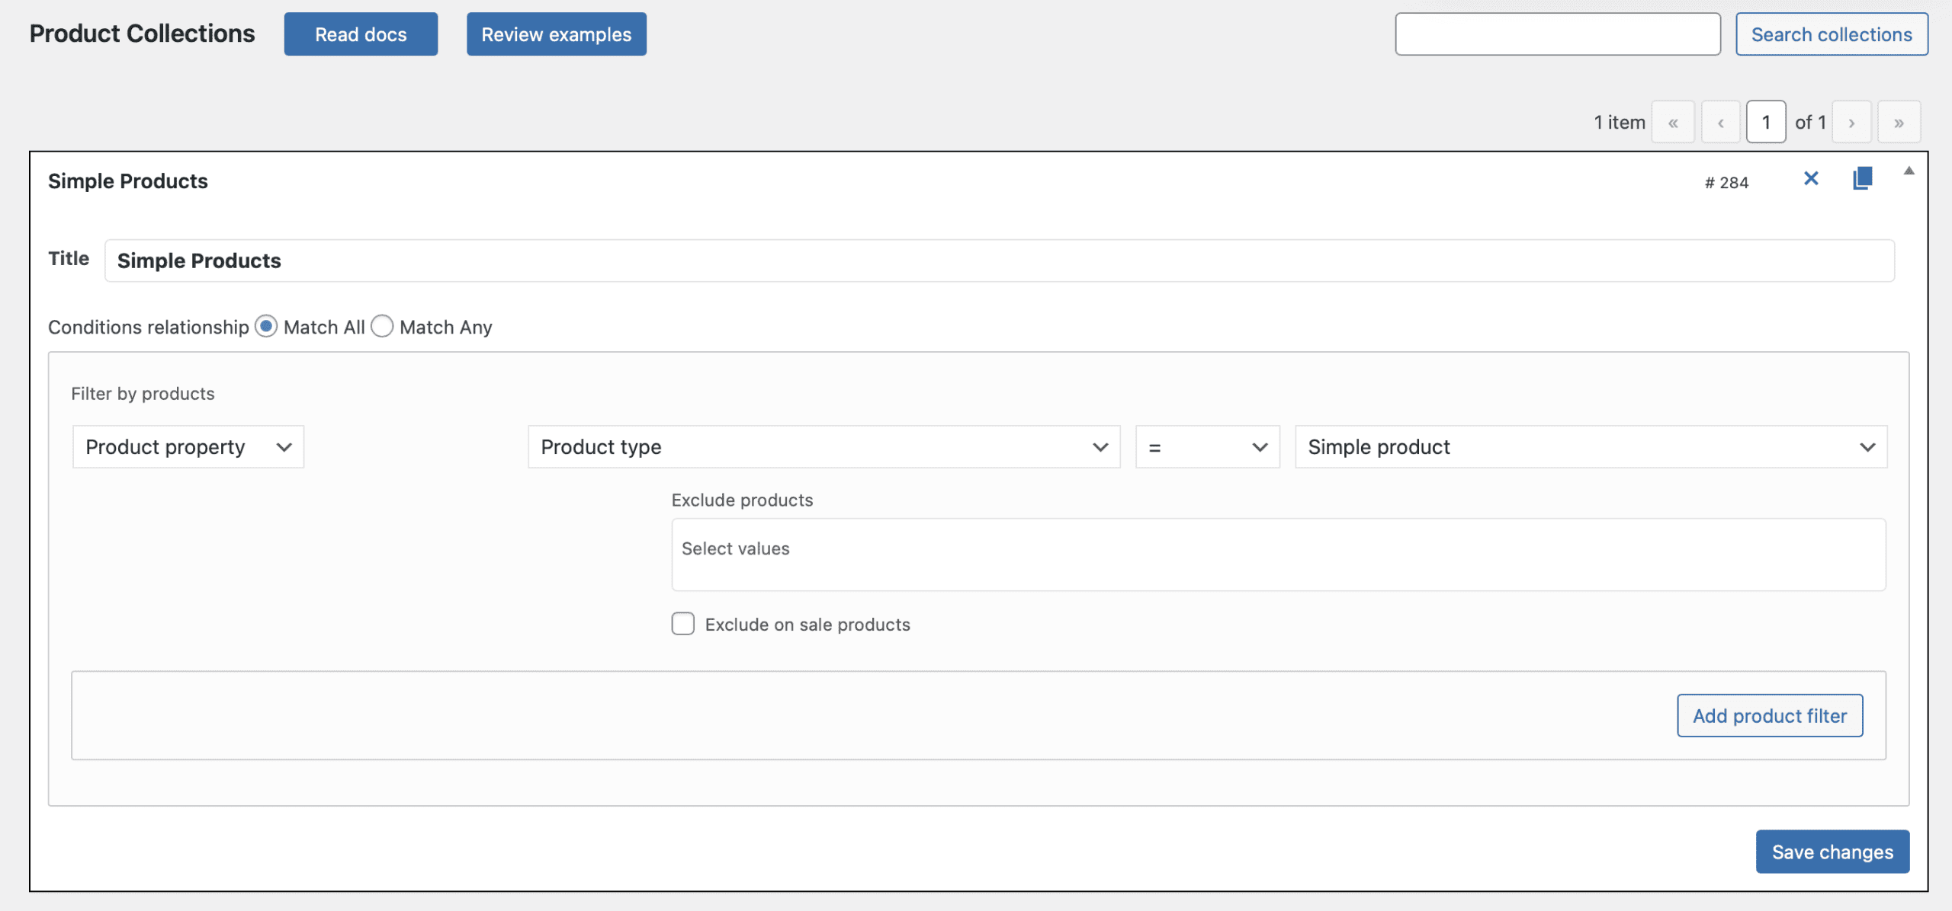This screenshot has height=911, width=1952.
Task: Delete the Simple Products collection
Action: (1811, 178)
